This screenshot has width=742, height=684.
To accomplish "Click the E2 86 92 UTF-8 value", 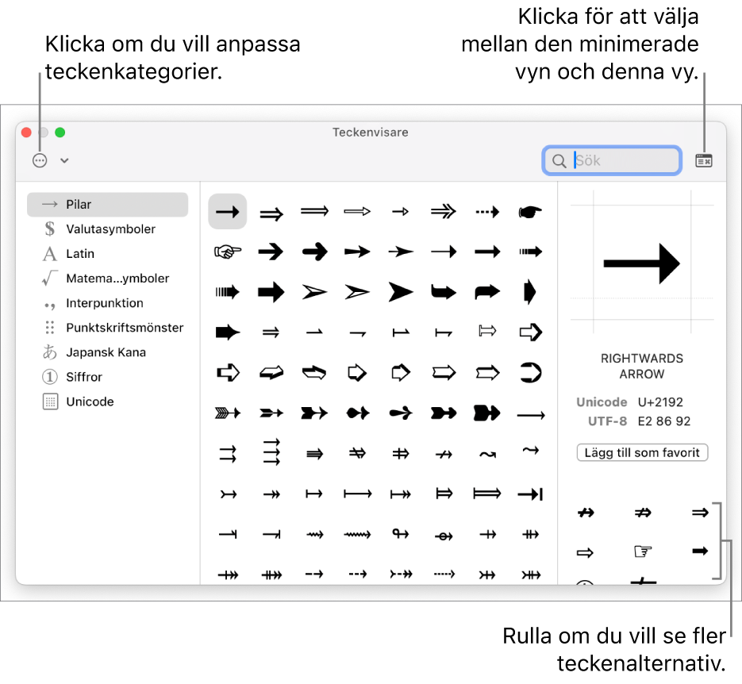I will 664,421.
